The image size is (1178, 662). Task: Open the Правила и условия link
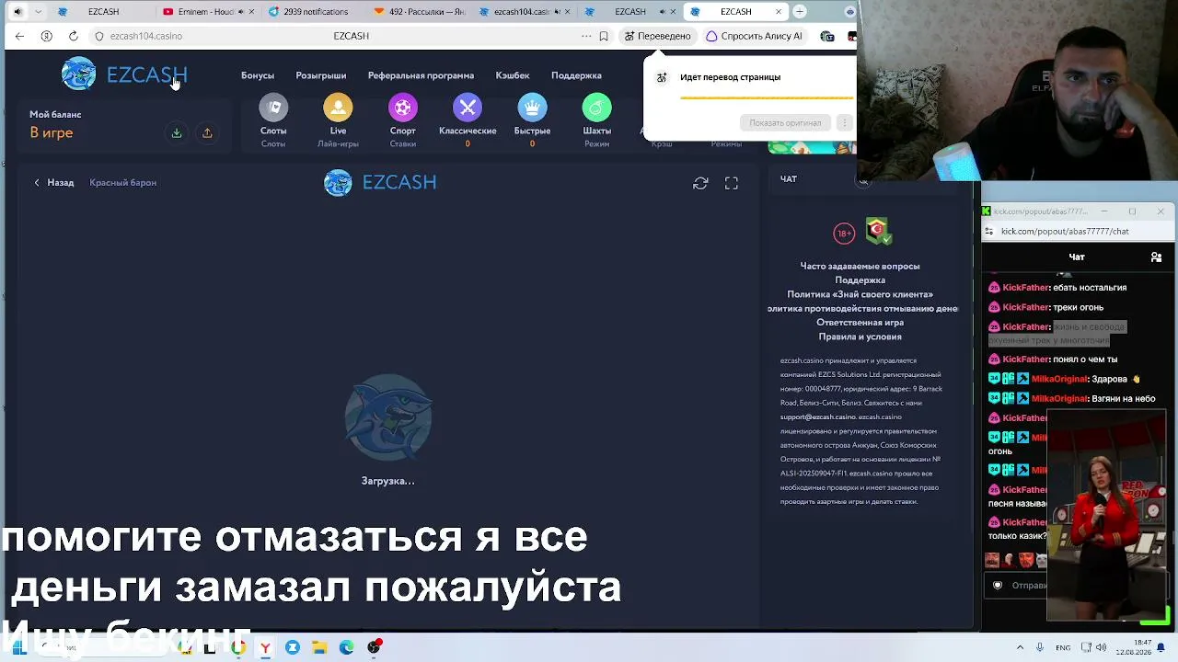860,337
